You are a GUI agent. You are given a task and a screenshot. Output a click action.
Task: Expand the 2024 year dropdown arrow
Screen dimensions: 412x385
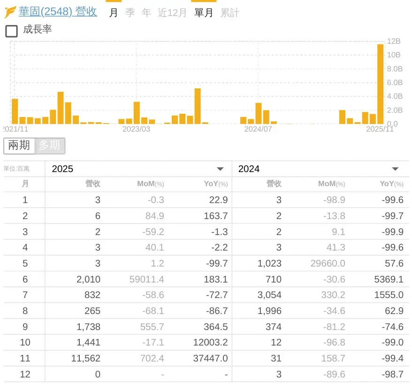(x=395, y=169)
